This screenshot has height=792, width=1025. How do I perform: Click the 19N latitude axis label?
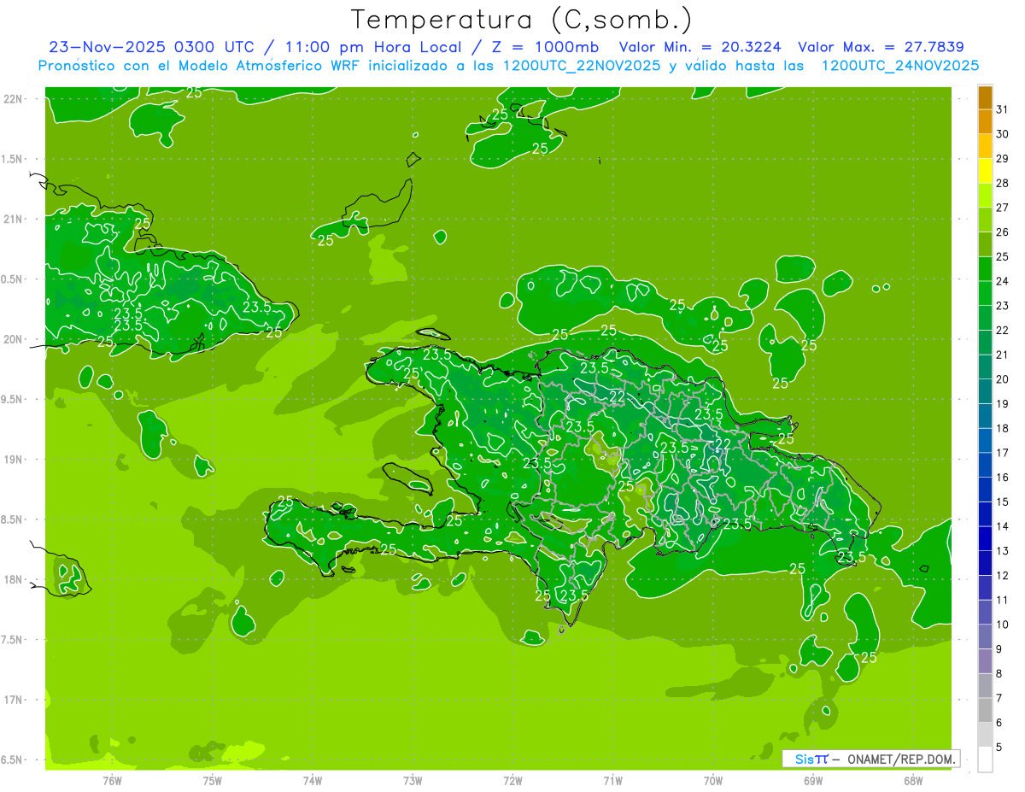(x=15, y=460)
